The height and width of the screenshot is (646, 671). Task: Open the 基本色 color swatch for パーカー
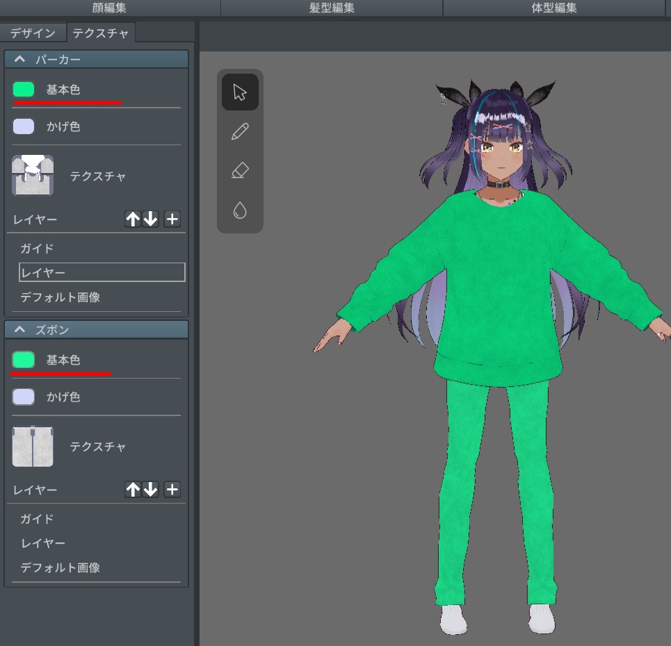(22, 89)
